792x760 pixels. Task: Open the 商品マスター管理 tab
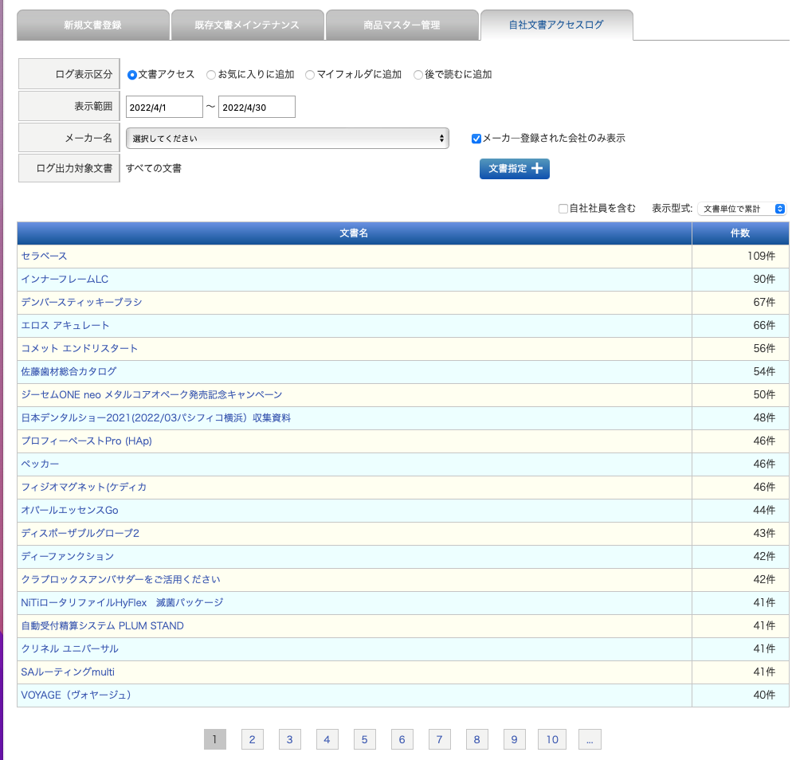(402, 25)
